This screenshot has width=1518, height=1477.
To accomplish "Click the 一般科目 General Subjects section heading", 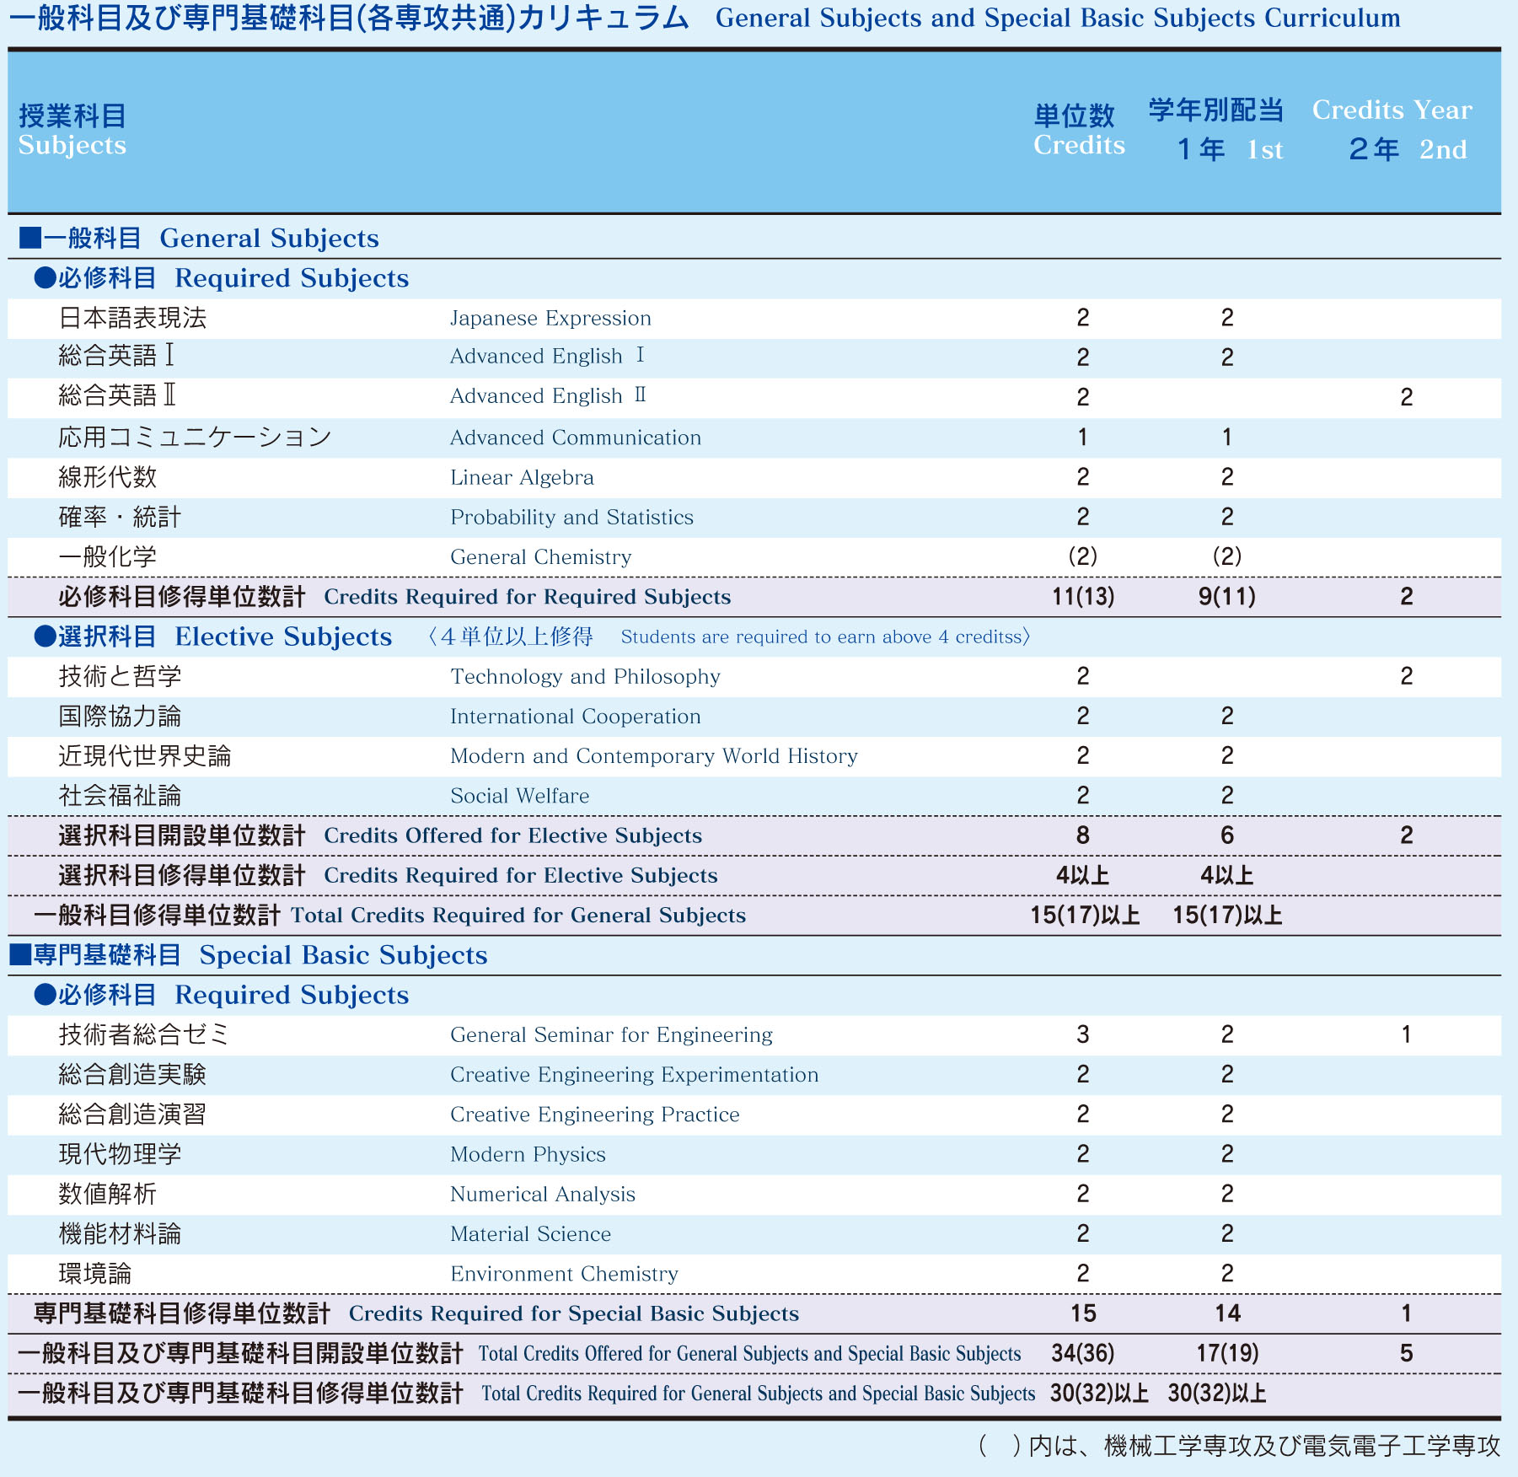I will tap(199, 238).
